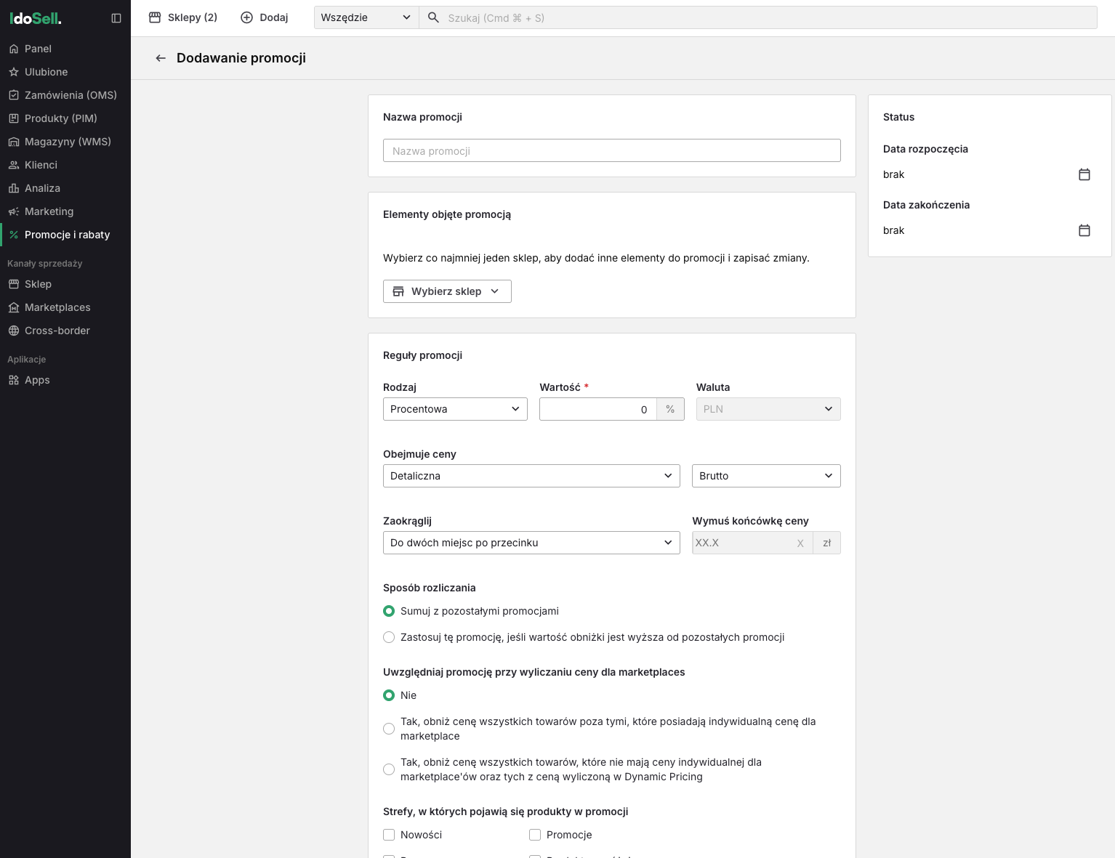1115x858 pixels.
Task: Click the X clear icon in Wymuś końcówkę ceny
Action: pos(800,543)
